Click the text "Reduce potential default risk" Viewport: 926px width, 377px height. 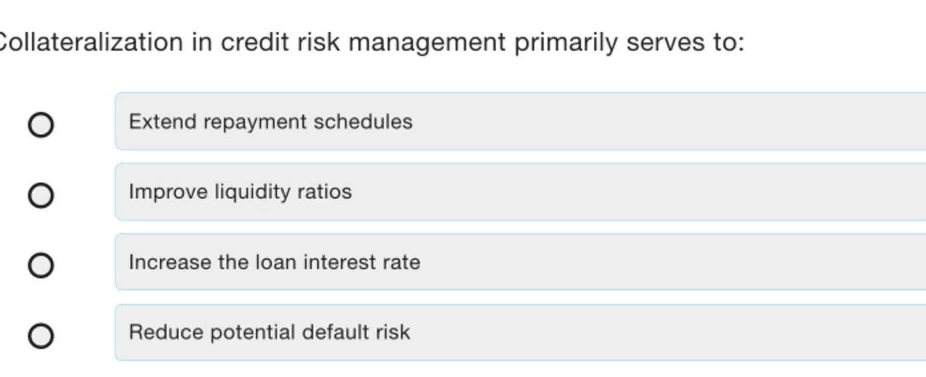click(269, 332)
